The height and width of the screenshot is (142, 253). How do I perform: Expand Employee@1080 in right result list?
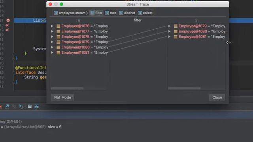pyautogui.click(x=169, y=32)
